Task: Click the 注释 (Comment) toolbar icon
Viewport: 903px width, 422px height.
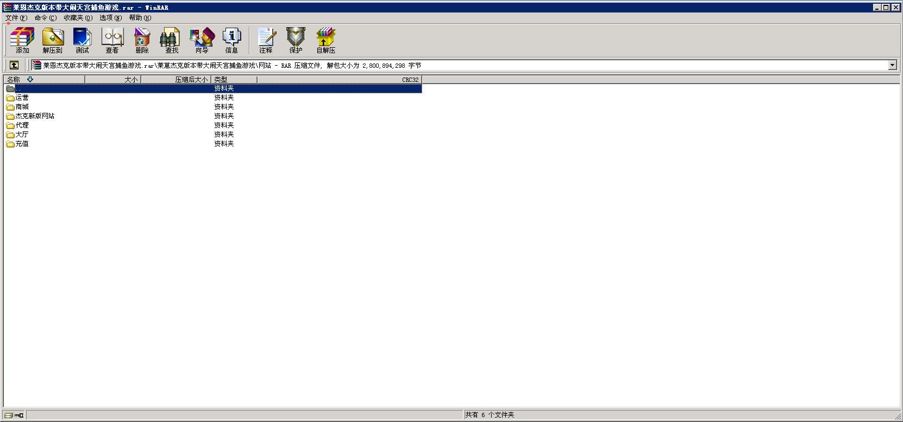Action: point(266,41)
